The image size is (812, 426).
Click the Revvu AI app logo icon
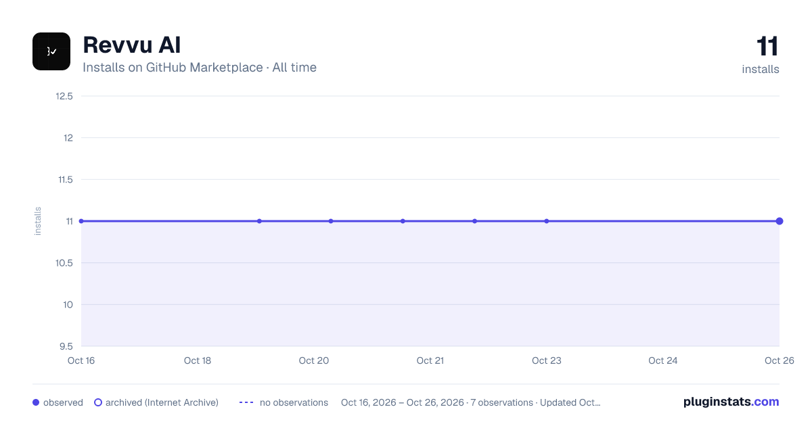pyautogui.click(x=51, y=51)
